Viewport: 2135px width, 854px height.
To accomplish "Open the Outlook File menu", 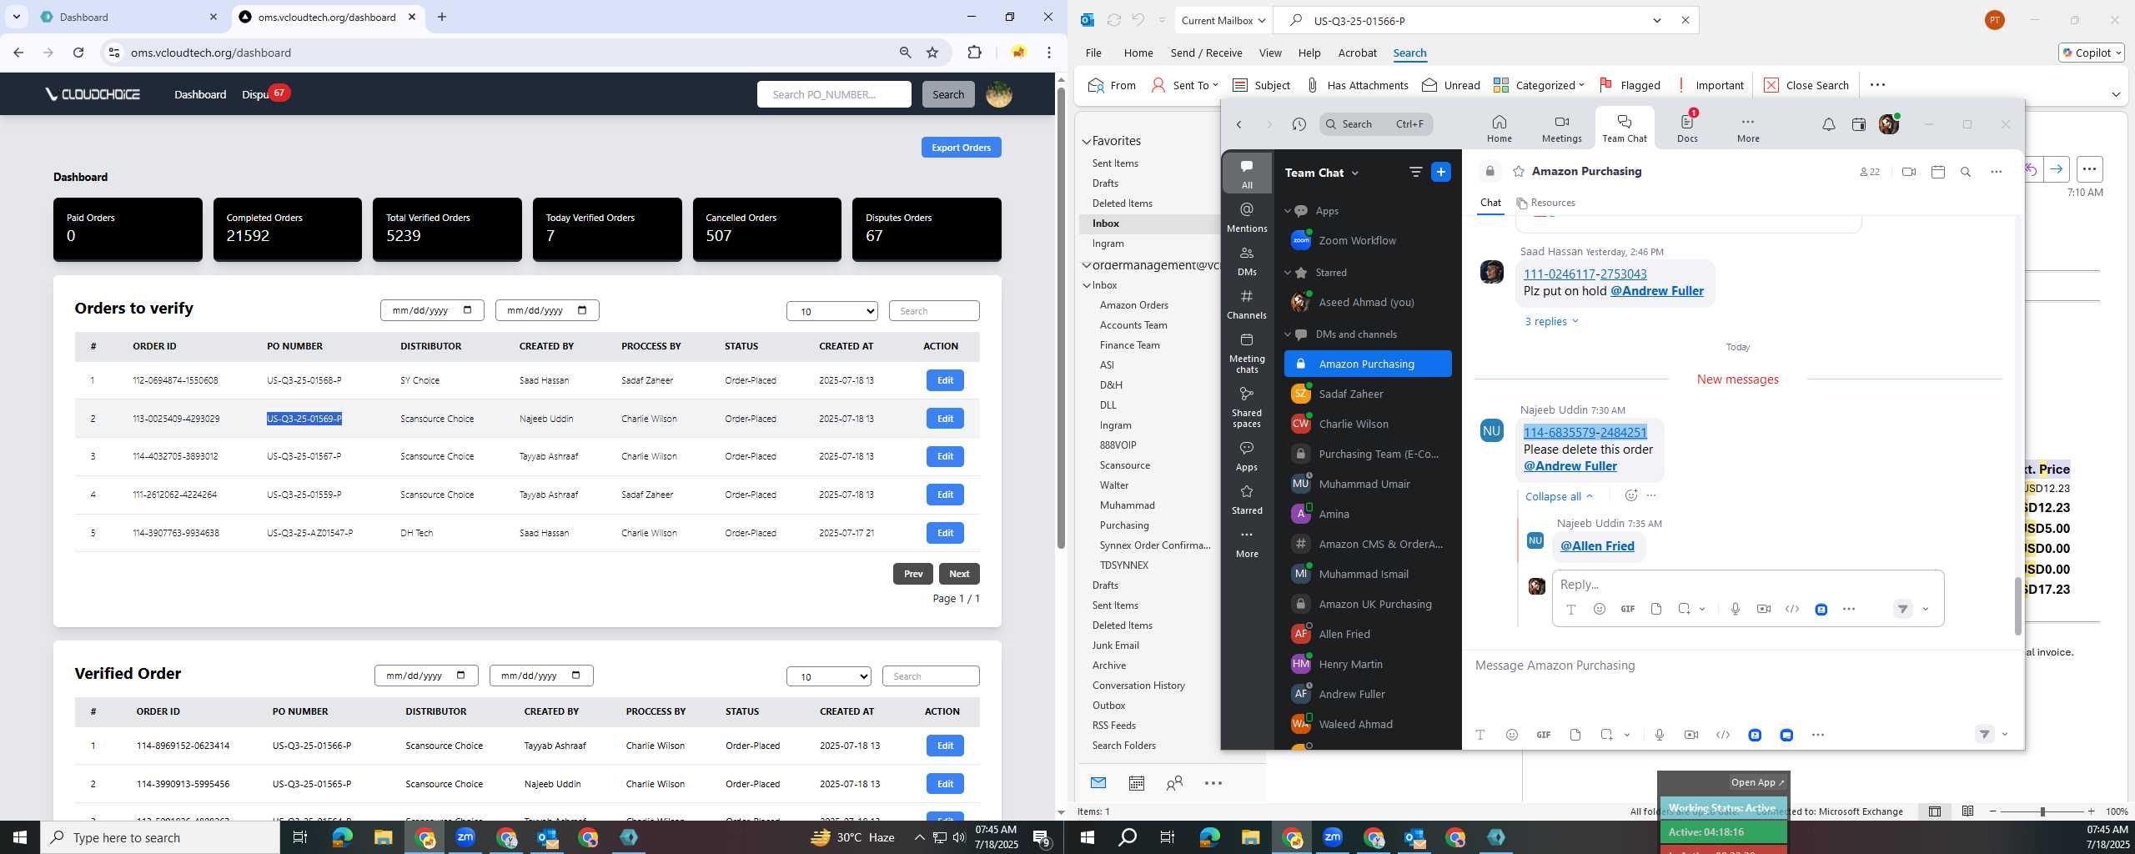I will (x=1093, y=53).
